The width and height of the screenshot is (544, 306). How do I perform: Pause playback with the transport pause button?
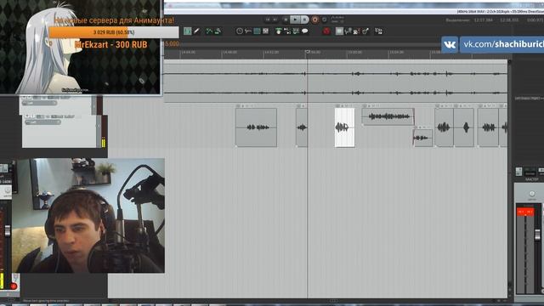click(304, 20)
